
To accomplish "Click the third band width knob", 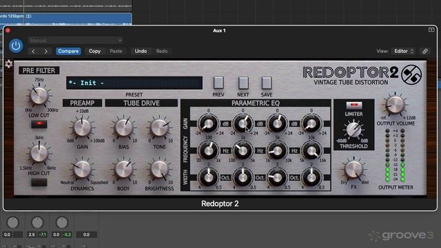I will pos(277,178).
